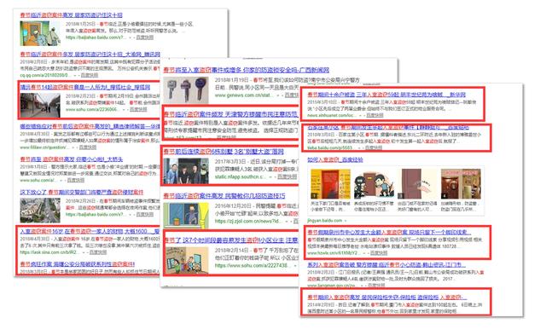546x329 pixels.
Task: Visit the www.gxnews.com.cn result URL
Action: point(242,95)
